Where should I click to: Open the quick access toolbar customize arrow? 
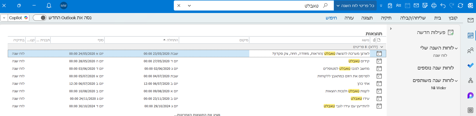pos(381,5)
